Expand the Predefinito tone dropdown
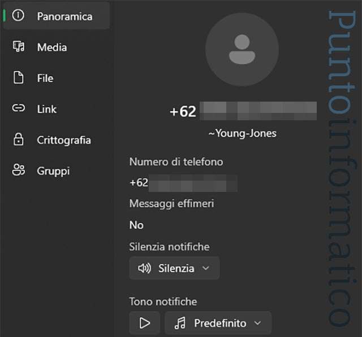Viewport: 362px width, 337px height. [x=218, y=323]
